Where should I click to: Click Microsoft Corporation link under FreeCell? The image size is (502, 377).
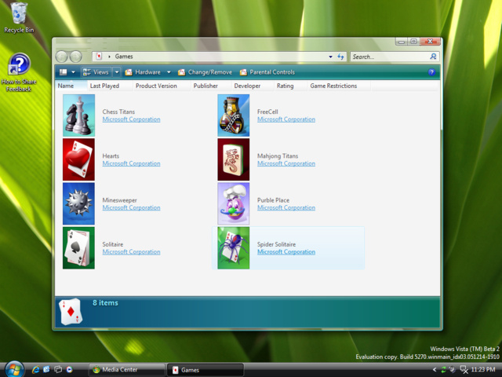286,119
